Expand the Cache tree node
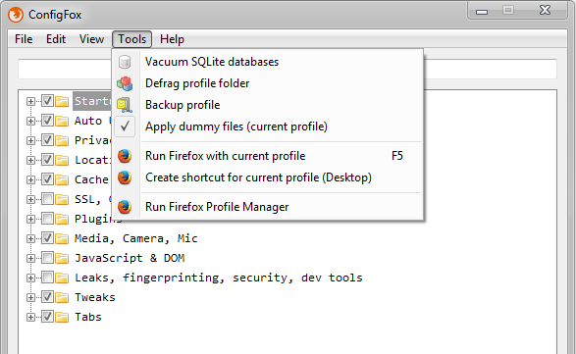The width and height of the screenshot is (576, 354). click(x=30, y=179)
